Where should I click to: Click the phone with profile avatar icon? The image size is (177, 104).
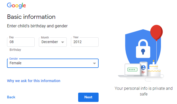pyautogui.click(x=143, y=69)
